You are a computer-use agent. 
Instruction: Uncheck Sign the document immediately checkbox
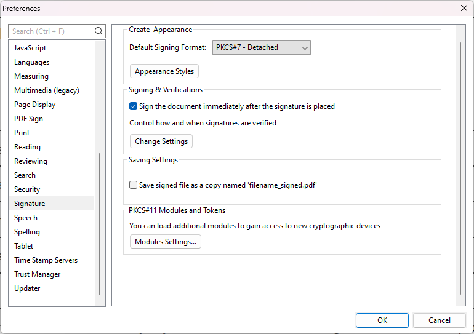[x=133, y=106]
